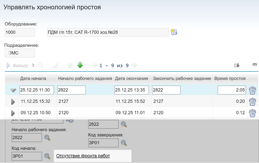This screenshot has height=163, width=259.
Task: Open the lookup magnifier beside Код завершения ЗР01
Action: click(x=123, y=143)
